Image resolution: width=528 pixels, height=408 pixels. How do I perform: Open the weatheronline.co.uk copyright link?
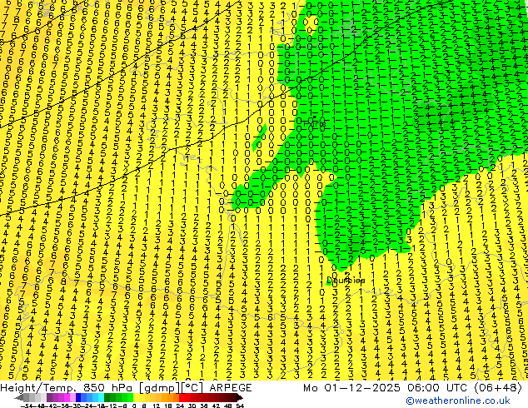point(458,401)
